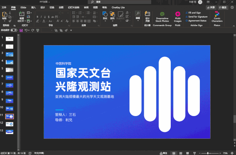This screenshot has height=155, width=236.
Task: Click the Center text alignment icon
Action: pyautogui.click(x=77, y=21)
